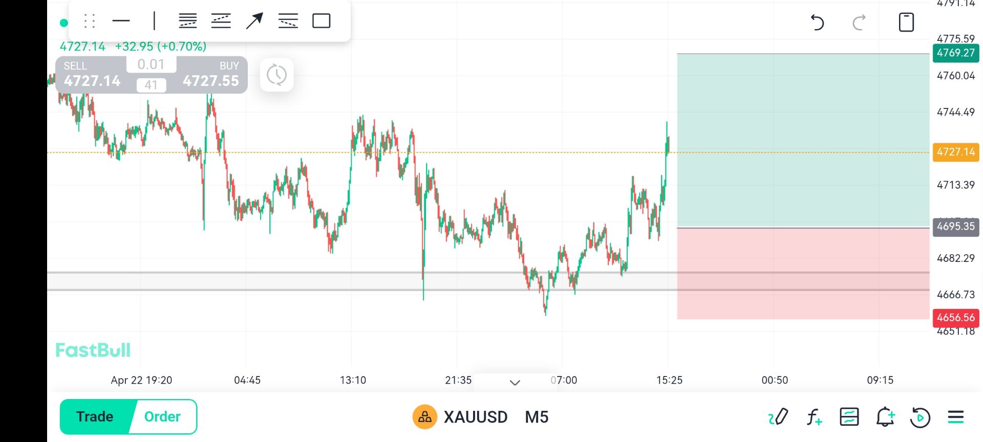Open the M5 timeframe selector
Image resolution: width=983 pixels, height=442 pixels.
(537, 417)
